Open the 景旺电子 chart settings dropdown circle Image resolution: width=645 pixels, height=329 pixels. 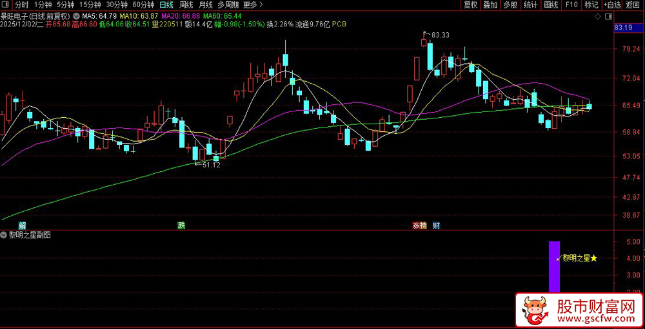(77, 16)
